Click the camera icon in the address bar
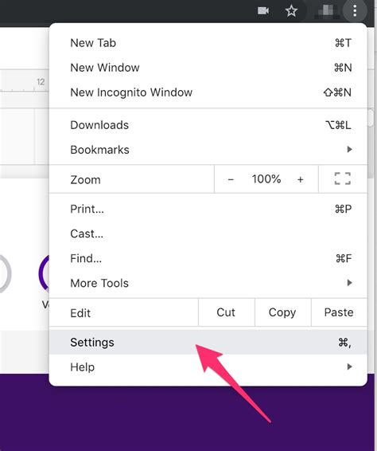Image resolution: width=377 pixels, height=451 pixels. [x=263, y=11]
